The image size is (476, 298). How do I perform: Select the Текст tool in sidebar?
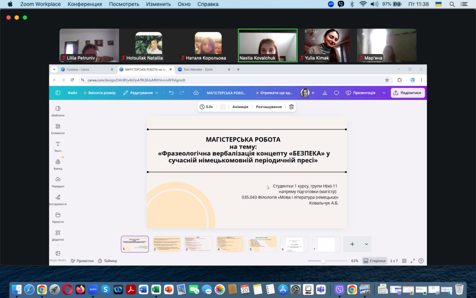tap(58, 147)
